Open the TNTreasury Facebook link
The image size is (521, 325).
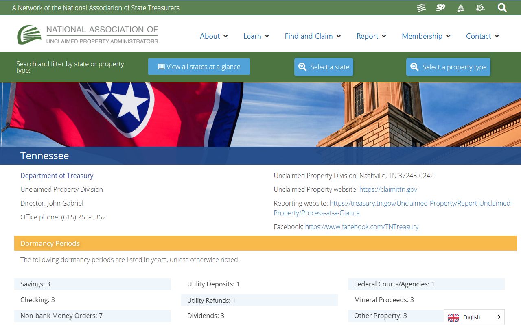tap(361, 227)
